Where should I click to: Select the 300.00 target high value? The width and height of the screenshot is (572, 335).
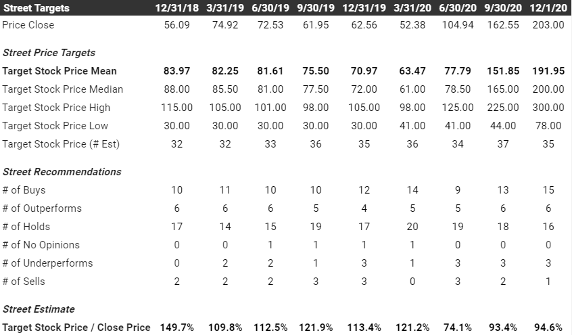click(x=548, y=108)
